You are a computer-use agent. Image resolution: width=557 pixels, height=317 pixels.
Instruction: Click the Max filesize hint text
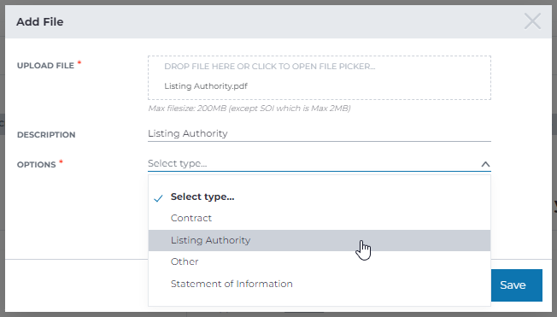tap(249, 109)
